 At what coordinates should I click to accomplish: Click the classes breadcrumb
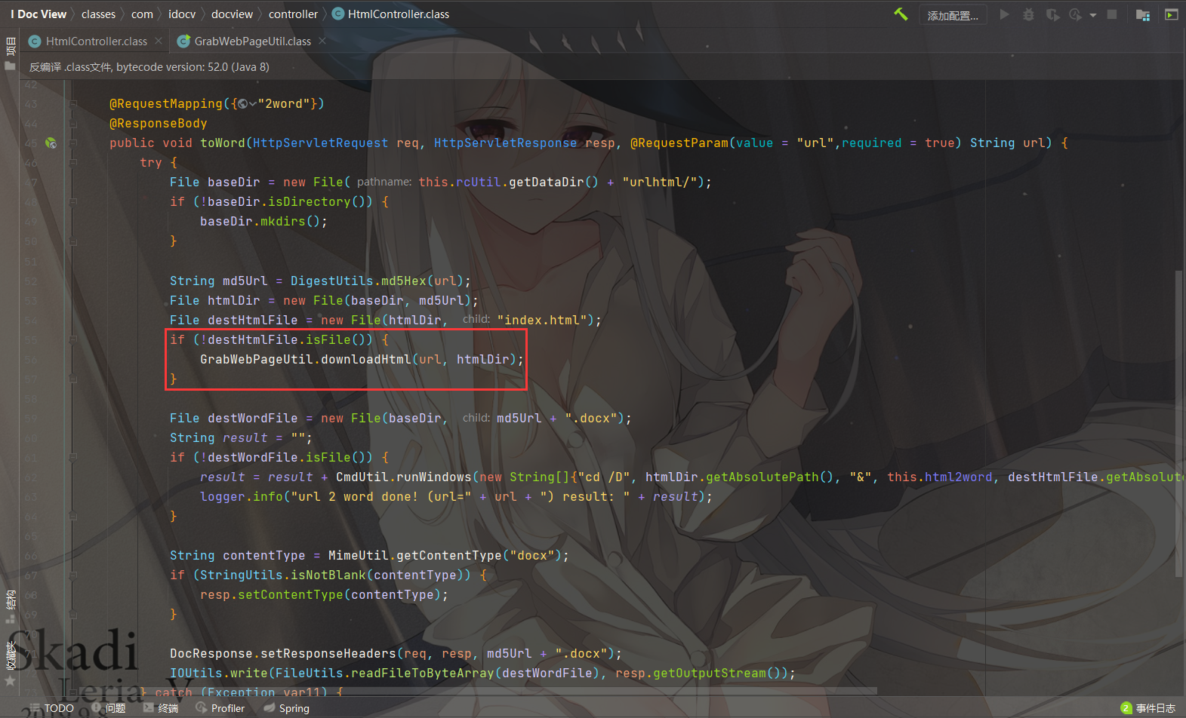coord(98,14)
